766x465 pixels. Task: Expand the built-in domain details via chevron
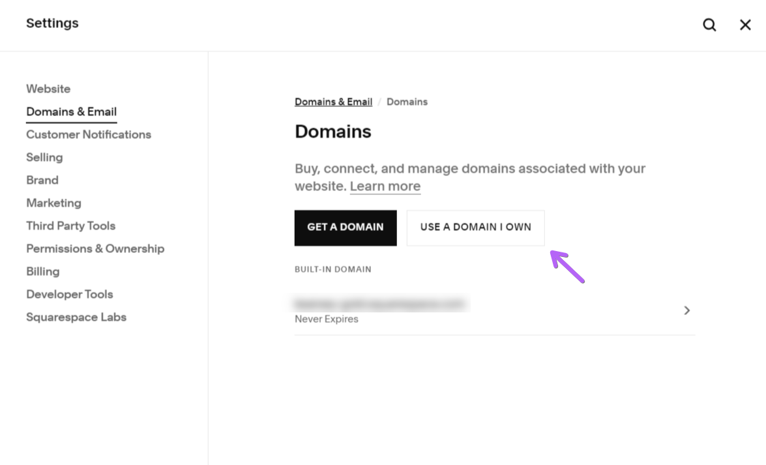pyautogui.click(x=686, y=310)
